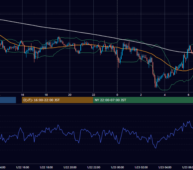Click the blue session bar left of ロンドン

pyautogui.click(x=8, y=100)
